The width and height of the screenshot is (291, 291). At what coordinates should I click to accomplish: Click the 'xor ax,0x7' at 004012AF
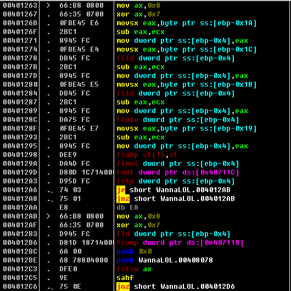(x=138, y=225)
